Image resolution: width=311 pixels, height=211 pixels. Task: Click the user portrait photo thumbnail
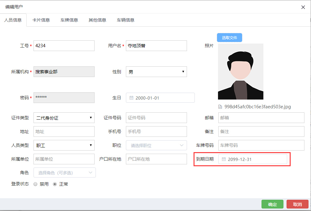241,71
